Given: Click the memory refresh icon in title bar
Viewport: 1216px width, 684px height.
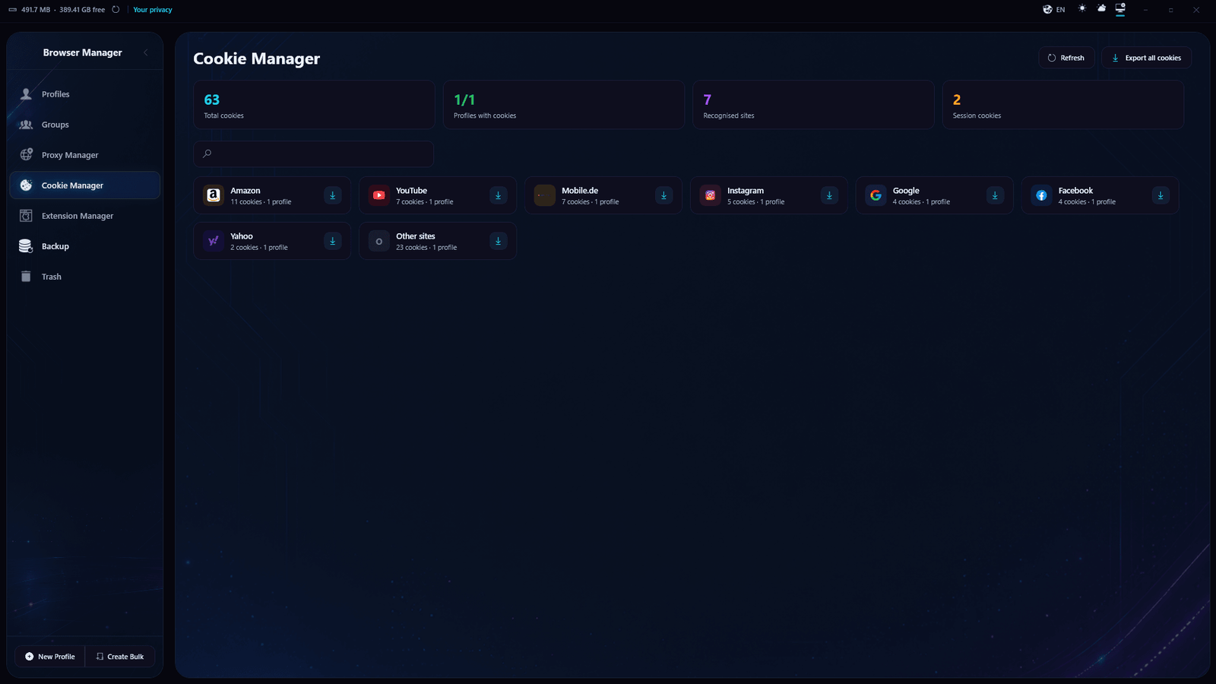Looking at the screenshot, I should coord(116,10).
